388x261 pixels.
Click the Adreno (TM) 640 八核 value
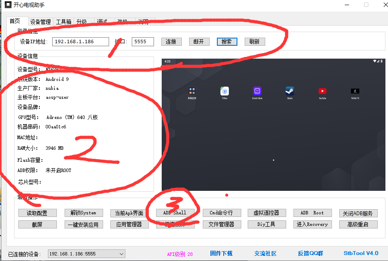(72, 117)
